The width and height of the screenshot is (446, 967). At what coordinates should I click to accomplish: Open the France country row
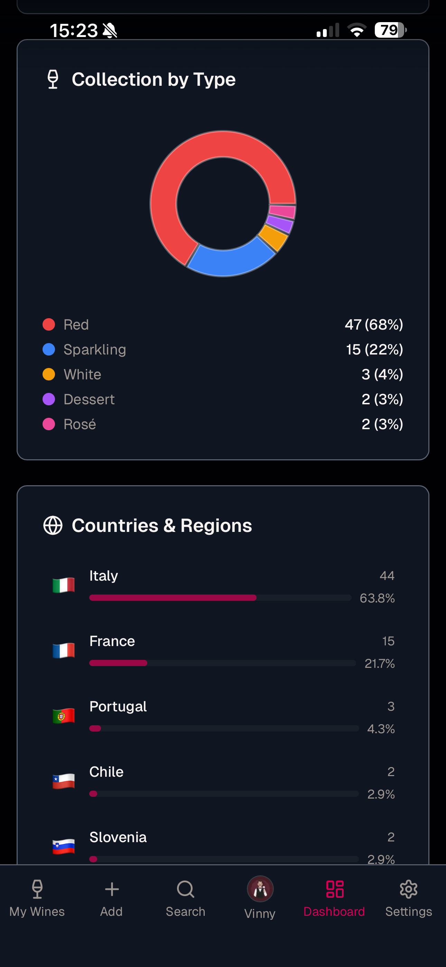[223, 652]
